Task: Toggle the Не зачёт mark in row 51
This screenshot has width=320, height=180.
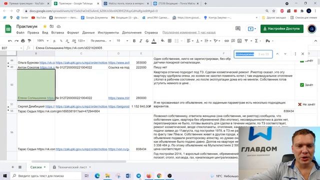Action: tap(300, 104)
